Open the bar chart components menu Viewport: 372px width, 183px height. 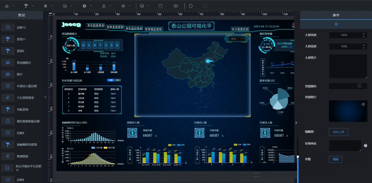pos(8,6)
